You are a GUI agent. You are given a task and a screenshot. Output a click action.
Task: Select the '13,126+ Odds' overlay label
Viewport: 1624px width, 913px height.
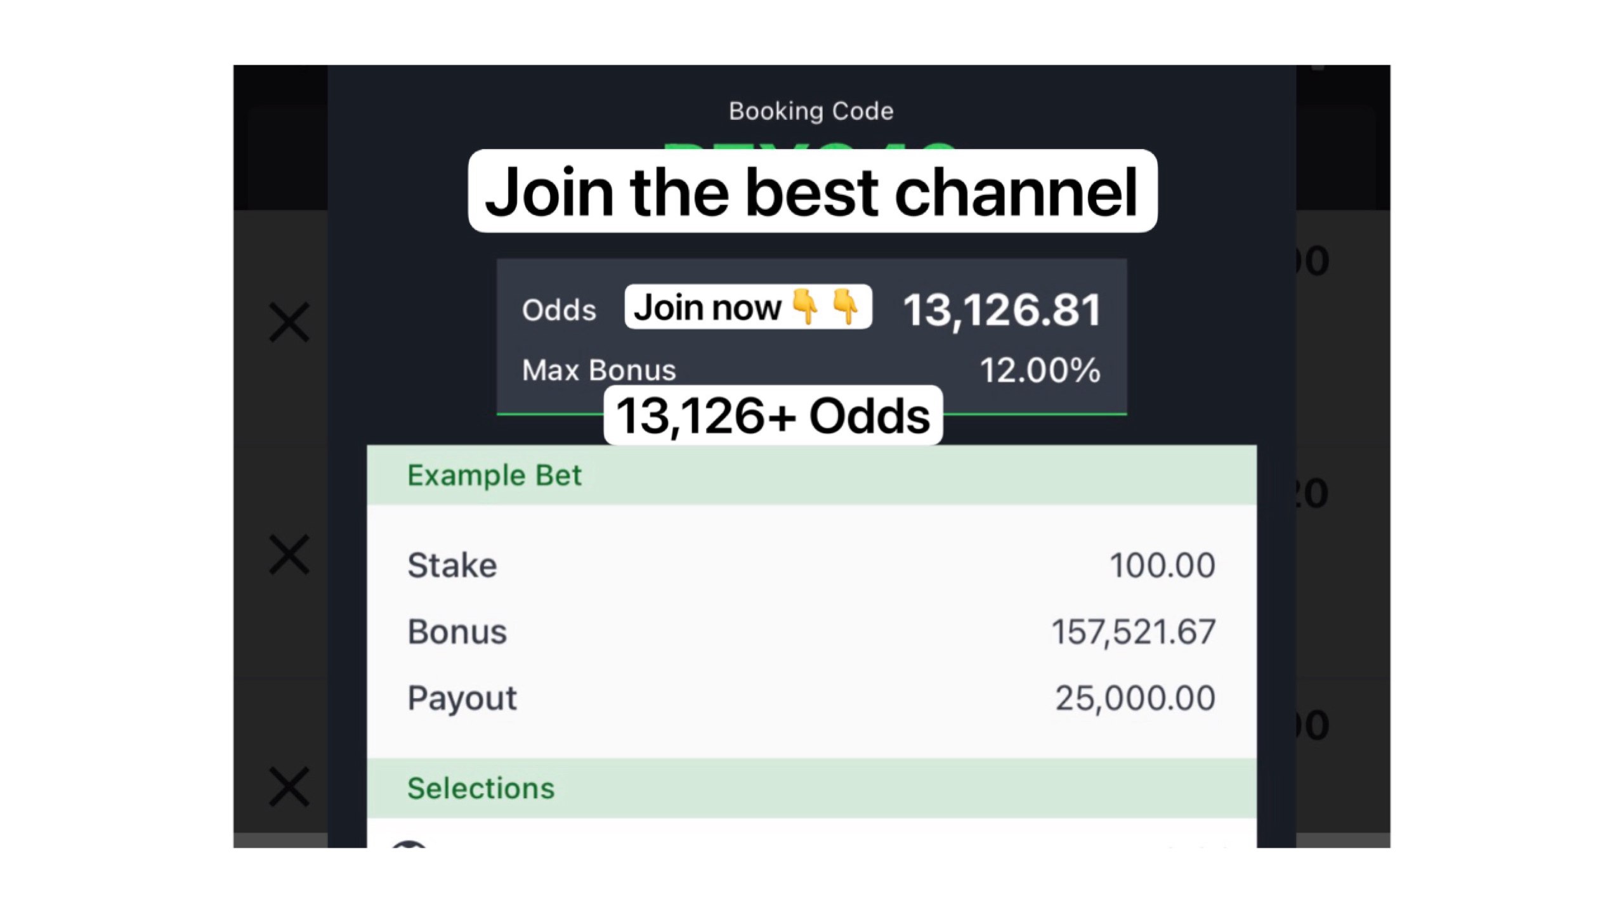[773, 415]
